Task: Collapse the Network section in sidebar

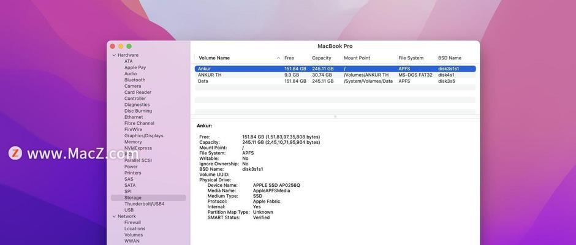Action: (x=114, y=216)
